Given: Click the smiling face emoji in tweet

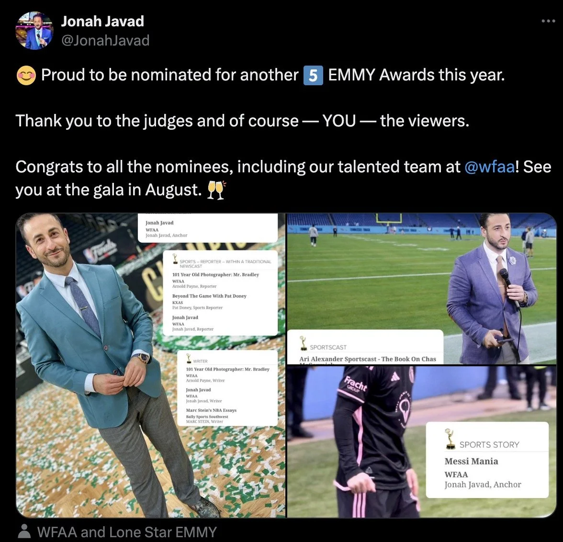Looking at the screenshot, I should point(26,76).
